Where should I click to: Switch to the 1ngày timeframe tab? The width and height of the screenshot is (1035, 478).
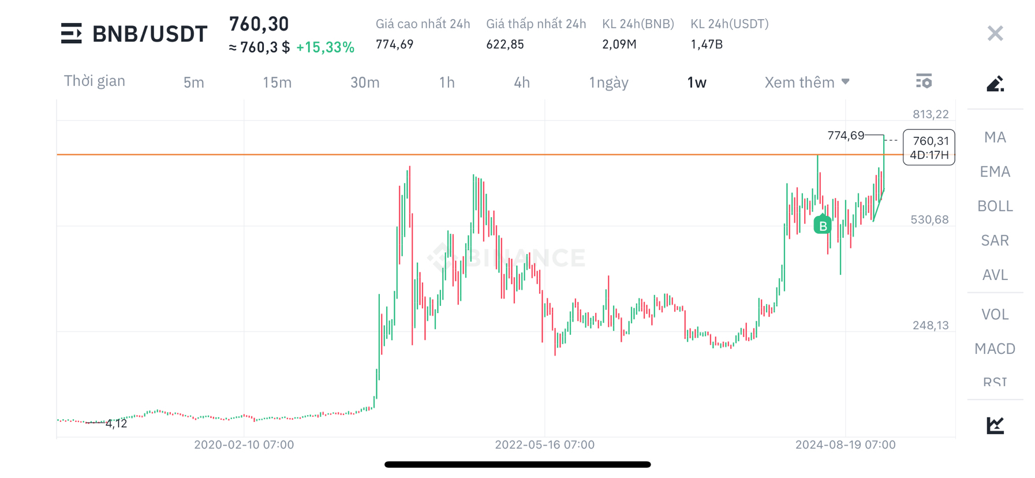tap(608, 82)
